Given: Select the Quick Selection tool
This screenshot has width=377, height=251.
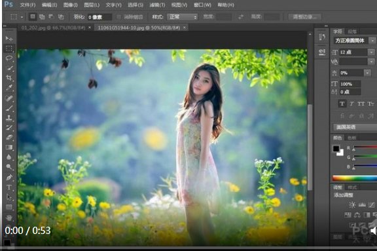Looking at the screenshot, I should (x=9, y=68).
